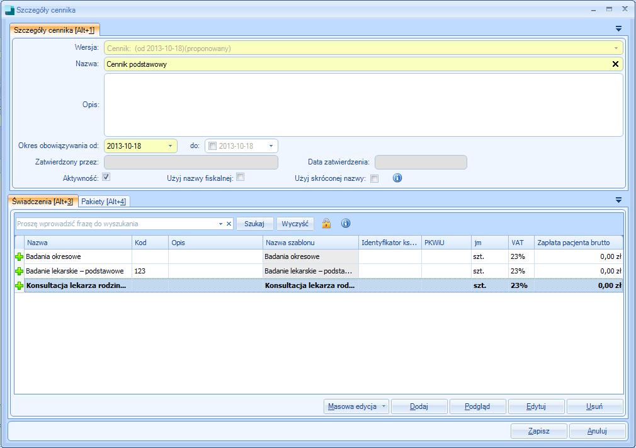
Task: Collapse the Świadczenia panel via arrow icon
Action: [x=618, y=200]
